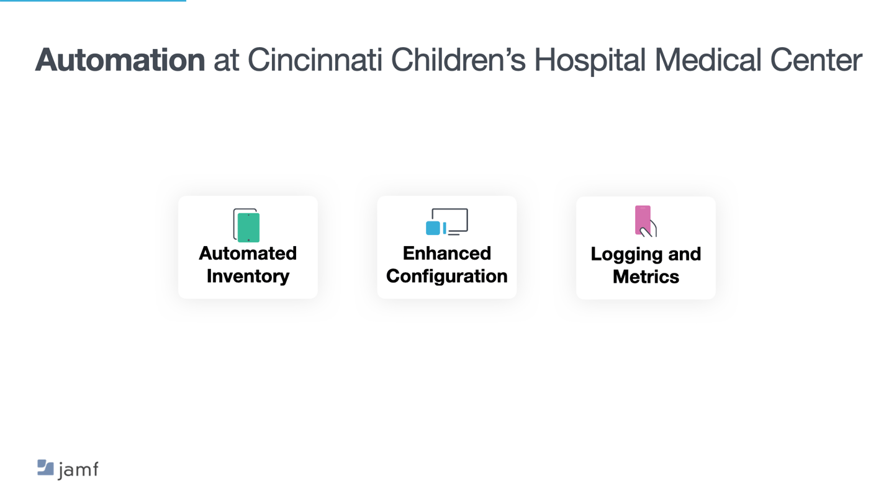Select the word "Cincinnati" in the title
Screen dimensions: 894x496
(x=315, y=60)
